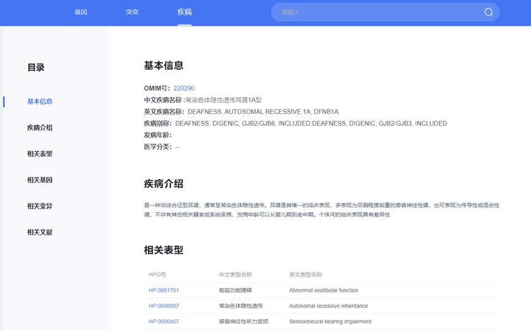Open 相关文献 in the sidebar
531x330 pixels.
(x=40, y=232)
